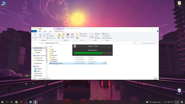Open Documents under This PC
185x104 pixels.
pos(39,73)
